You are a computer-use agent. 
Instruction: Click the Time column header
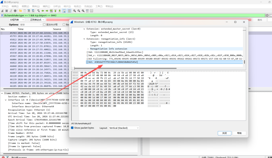pyautogui.click(x=35, y=29)
